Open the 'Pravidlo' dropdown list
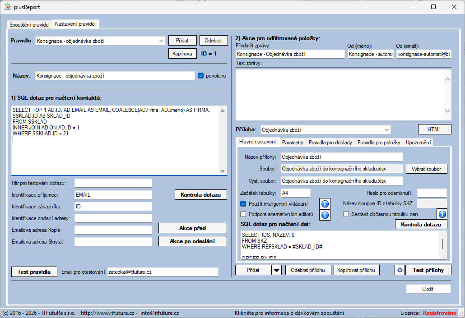The width and height of the screenshot is (465, 318). click(x=162, y=41)
